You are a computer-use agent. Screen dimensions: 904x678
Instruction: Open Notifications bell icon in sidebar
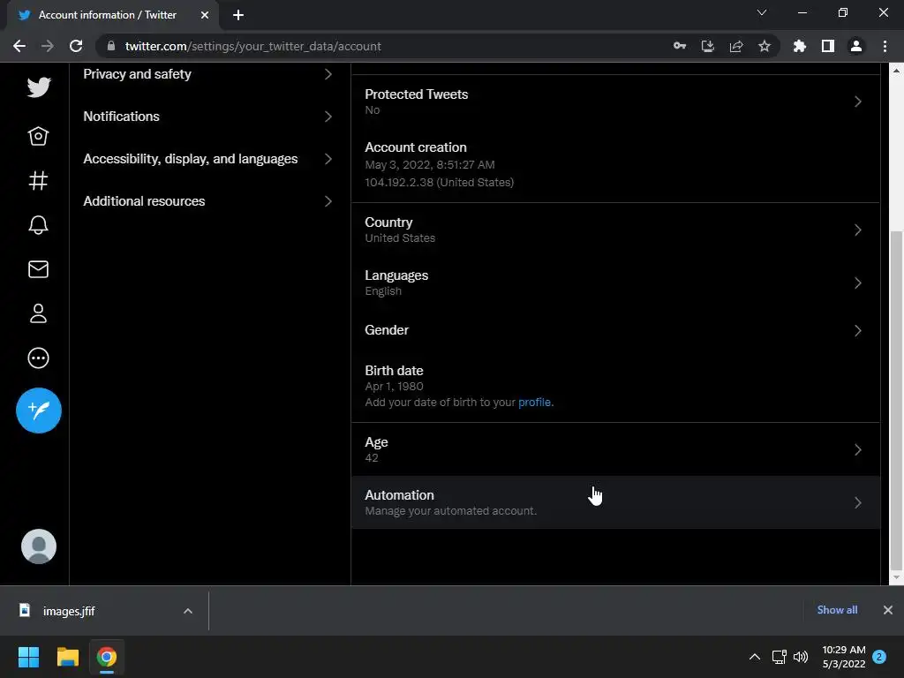pyautogui.click(x=38, y=225)
